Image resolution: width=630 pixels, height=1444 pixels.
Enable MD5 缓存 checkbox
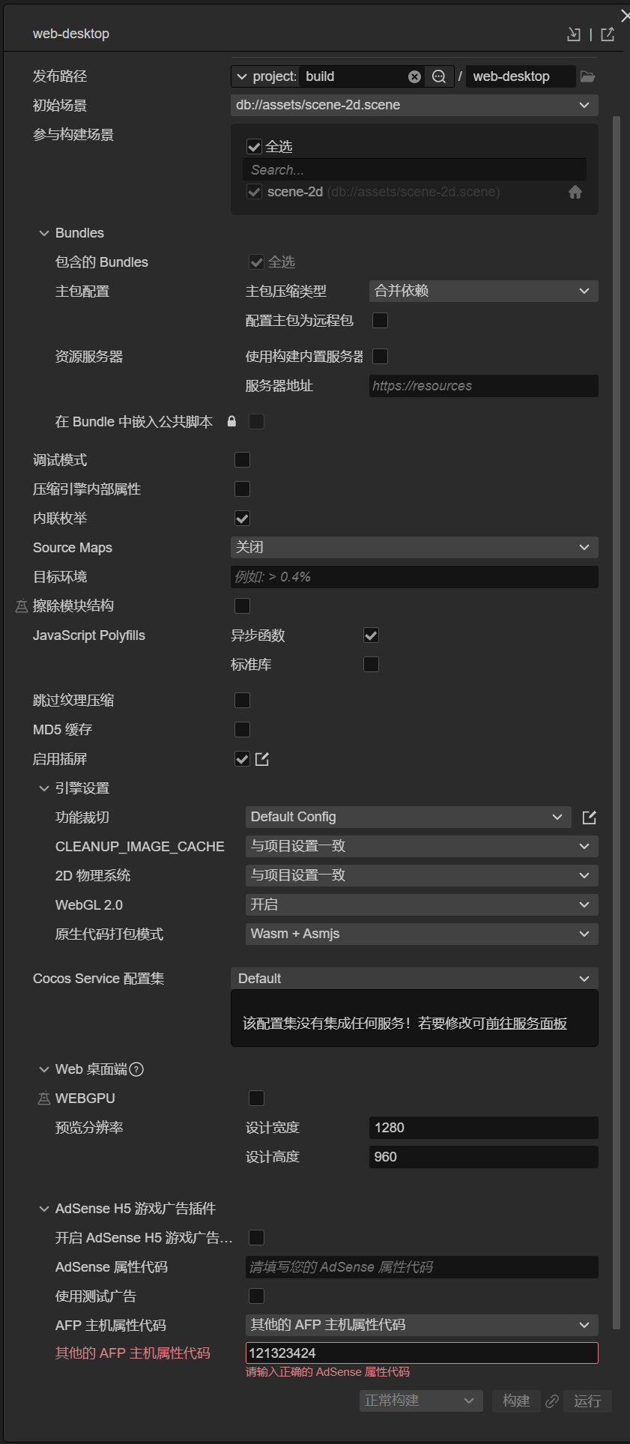[x=243, y=729]
